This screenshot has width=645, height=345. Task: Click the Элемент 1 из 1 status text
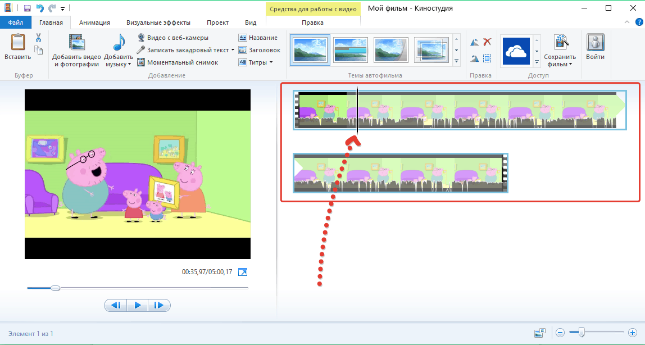(31, 334)
